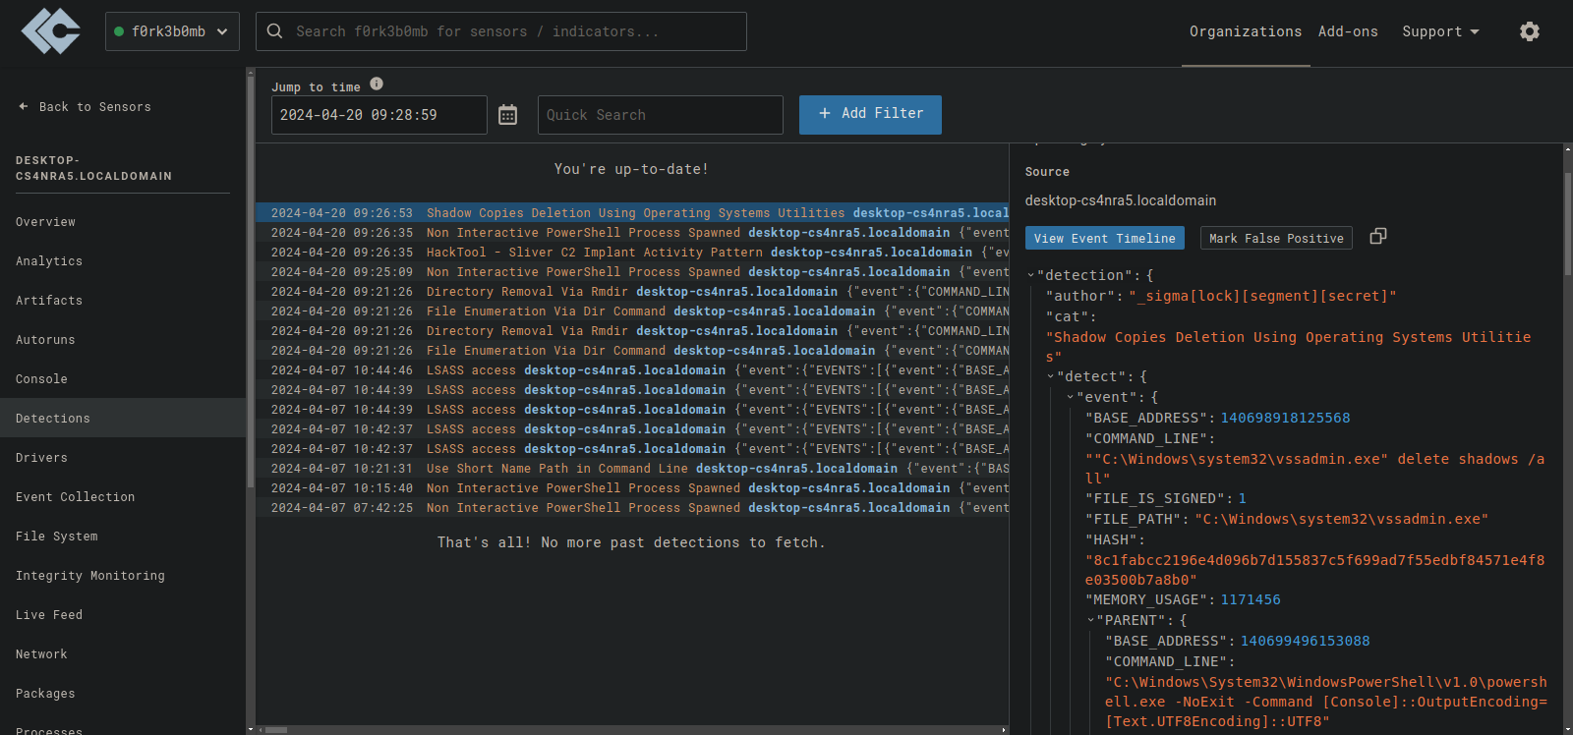This screenshot has height=735, width=1573.
Task: Click the BASE_ADDRESS value 140698918125568
Action: click(x=1285, y=418)
